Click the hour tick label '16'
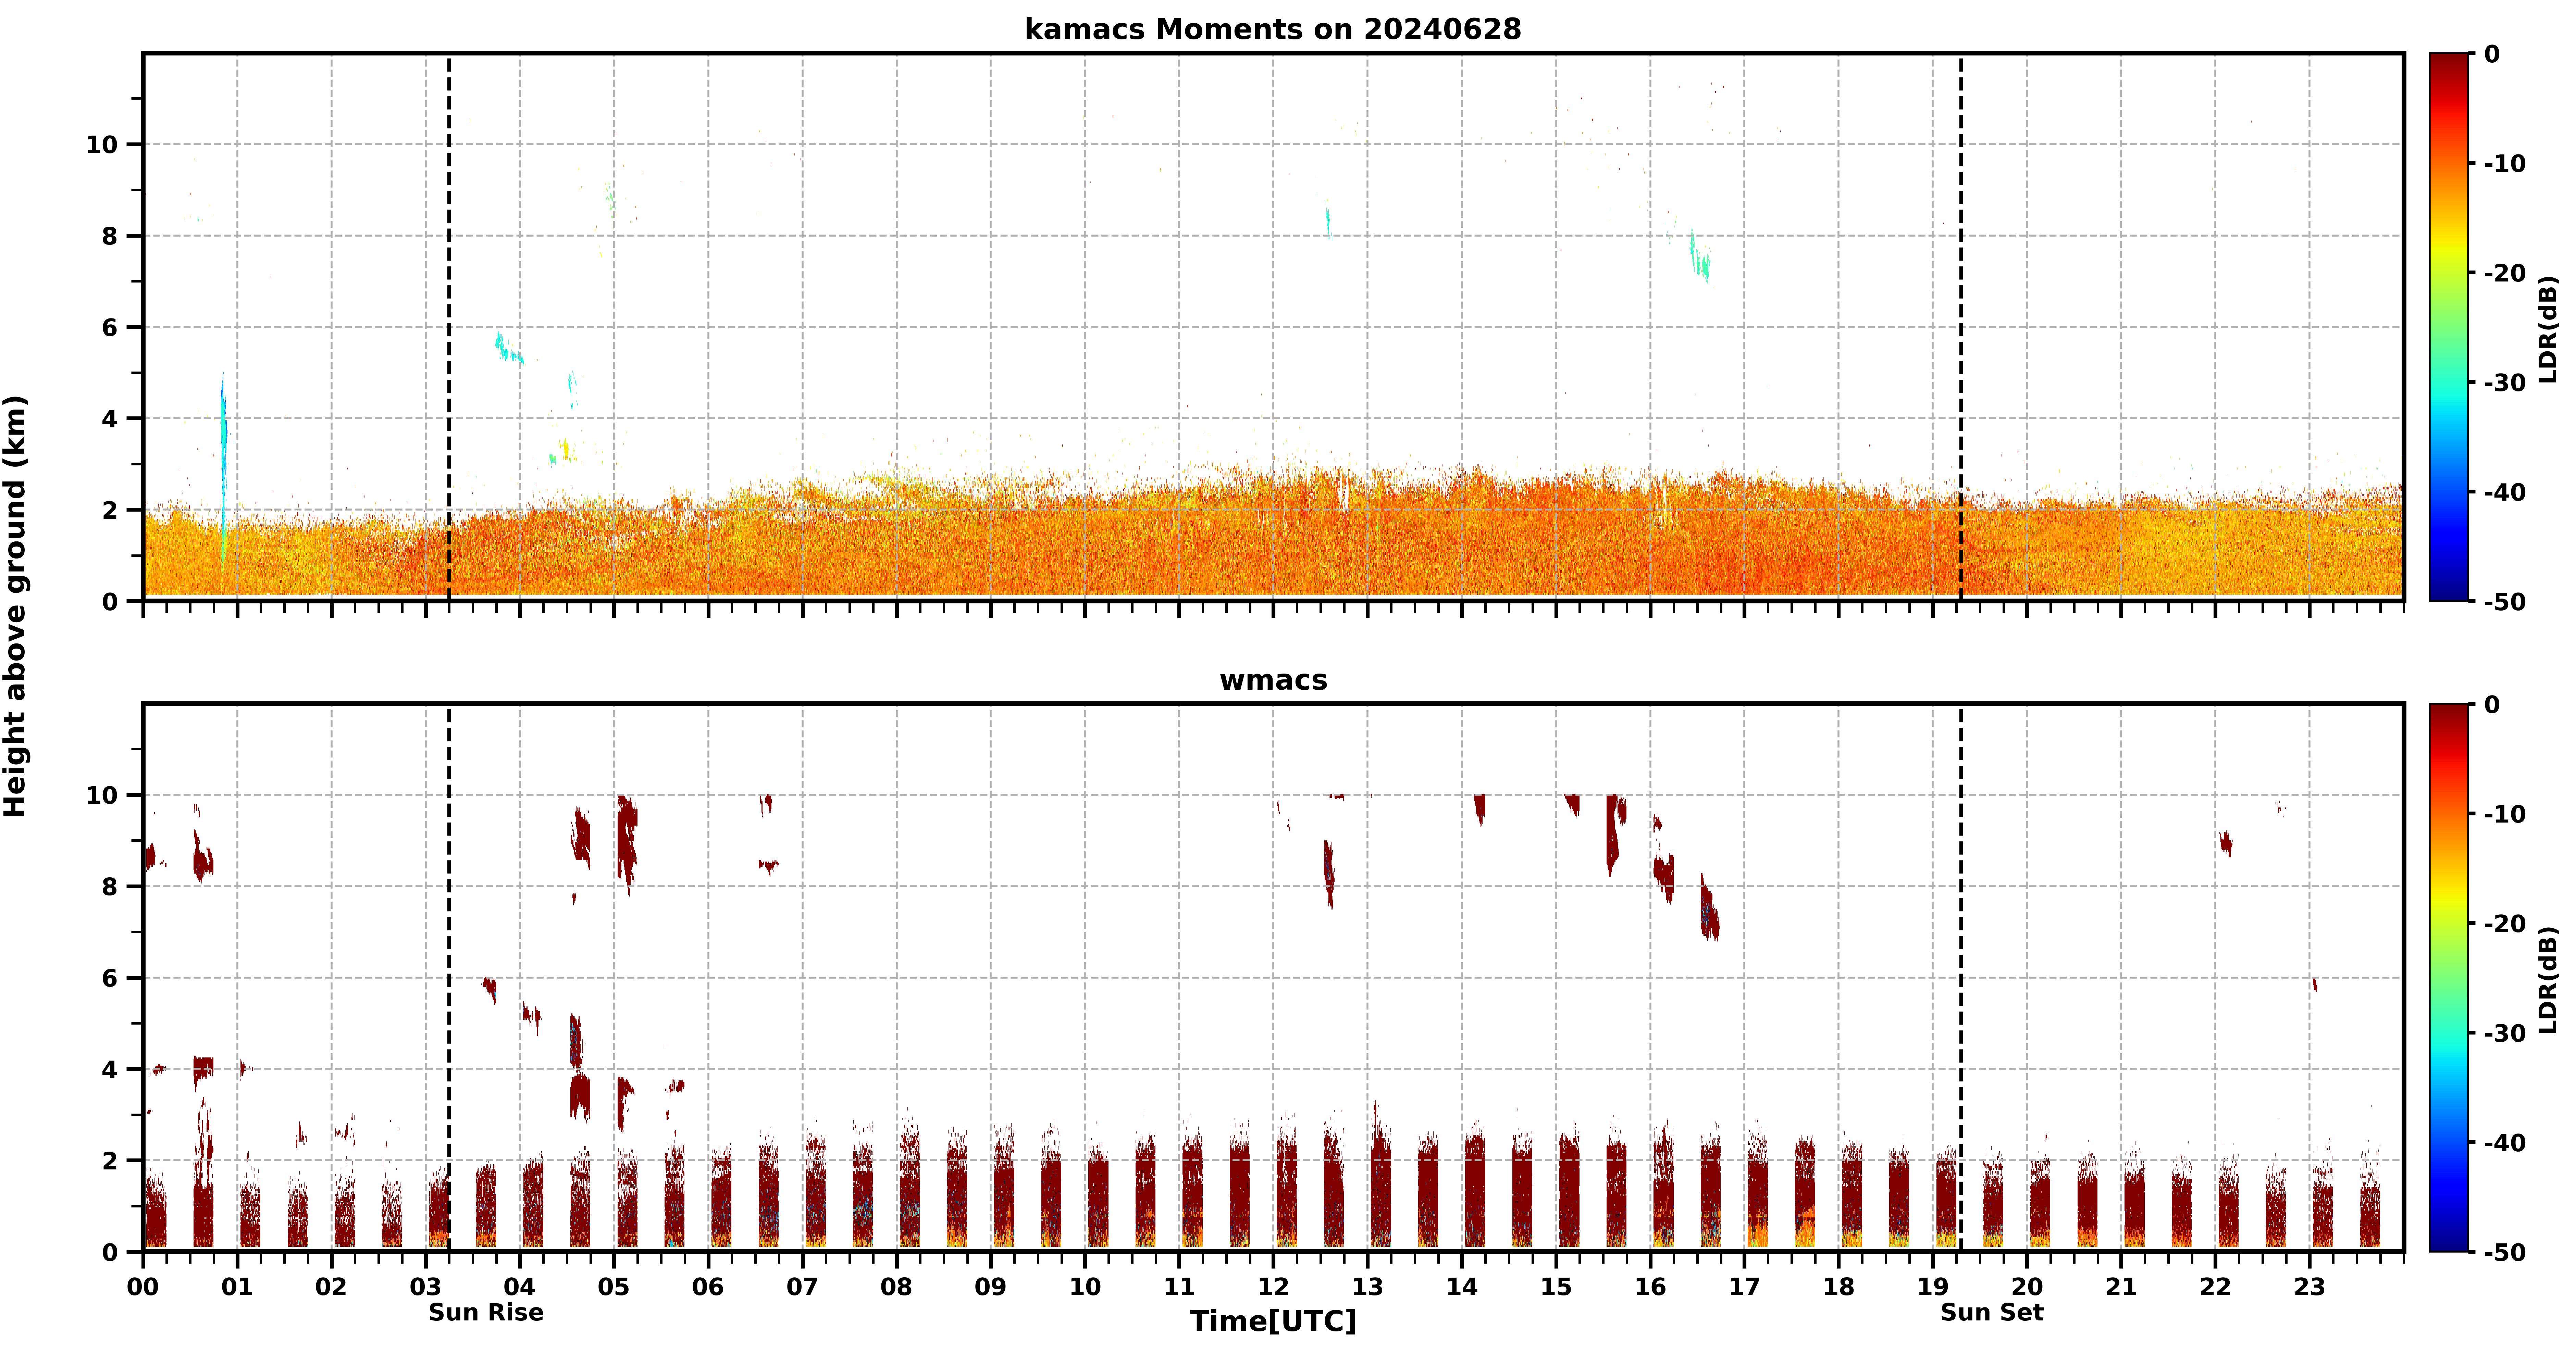Screen dimensions: 2576x1354 click(x=1650, y=1287)
